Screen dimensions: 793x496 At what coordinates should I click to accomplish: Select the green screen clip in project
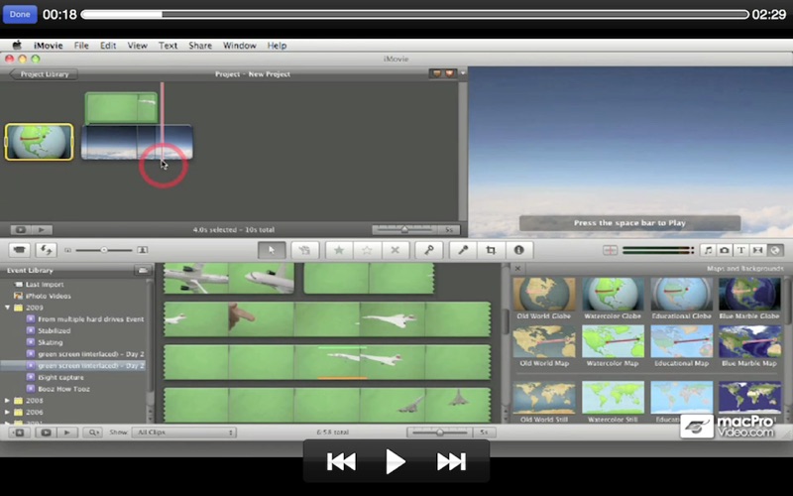click(x=121, y=107)
